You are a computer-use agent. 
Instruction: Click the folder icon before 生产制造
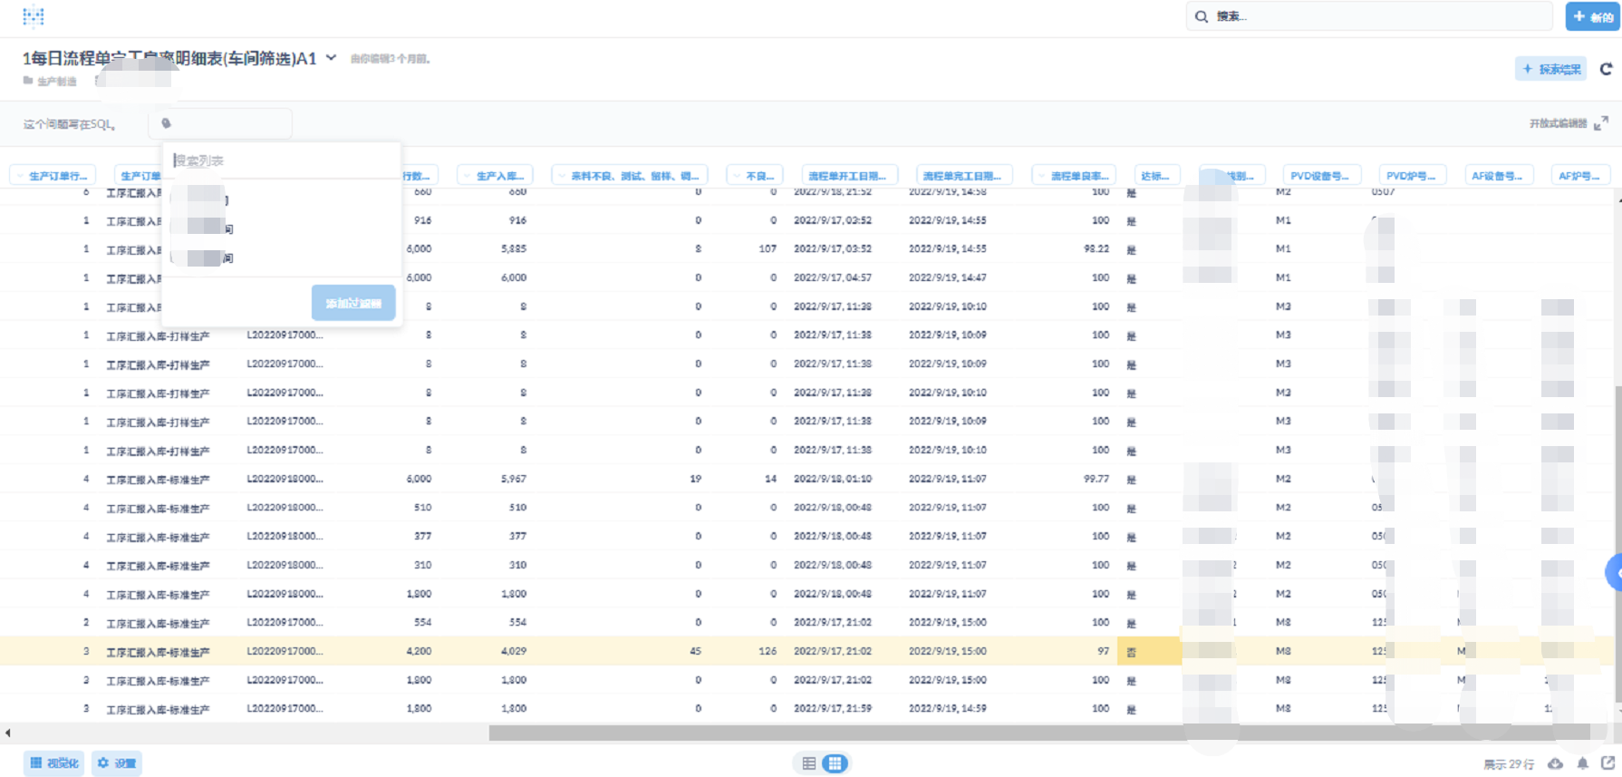(28, 81)
